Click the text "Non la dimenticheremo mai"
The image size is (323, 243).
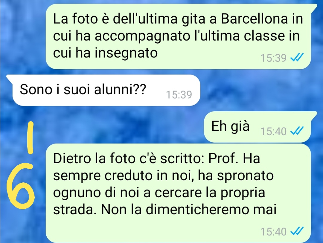click(x=188, y=210)
